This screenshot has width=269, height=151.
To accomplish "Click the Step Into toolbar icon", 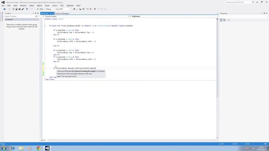I will point(91,9).
